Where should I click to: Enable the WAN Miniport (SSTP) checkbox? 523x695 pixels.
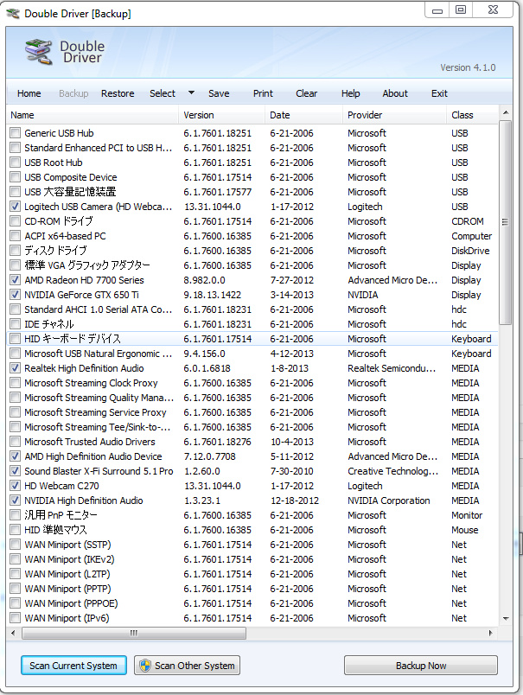15,545
